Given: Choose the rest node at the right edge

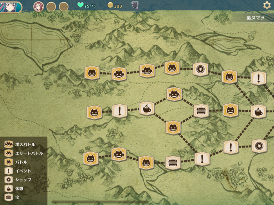Looking at the screenshot, I should click(258, 112).
